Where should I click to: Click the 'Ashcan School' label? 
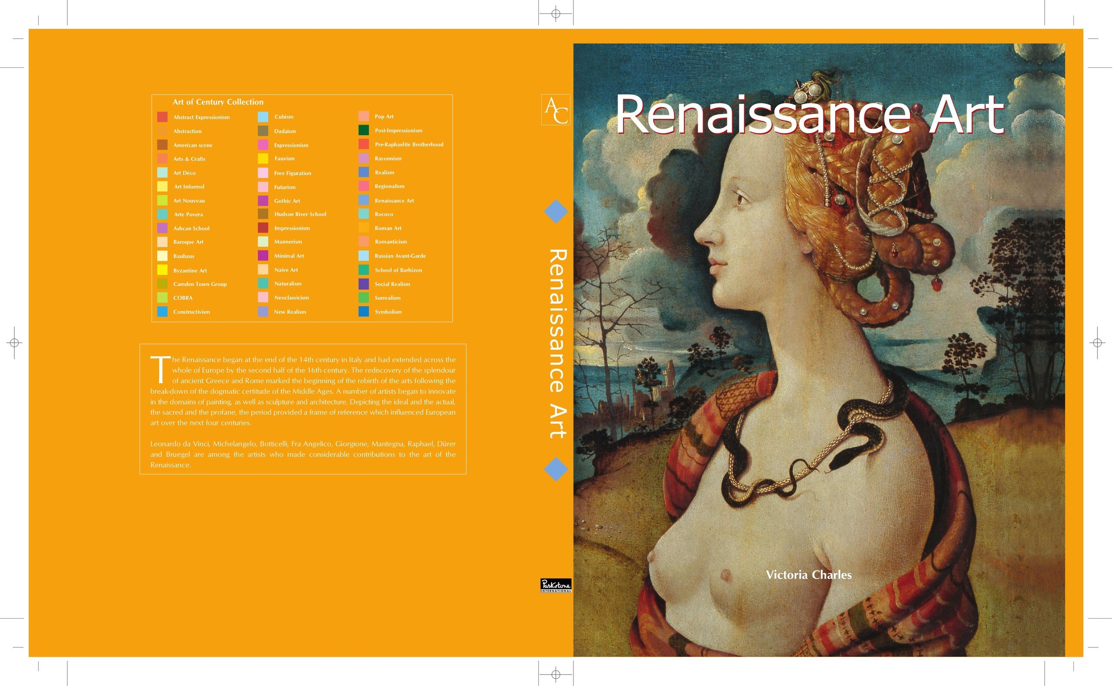tap(191, 228)
